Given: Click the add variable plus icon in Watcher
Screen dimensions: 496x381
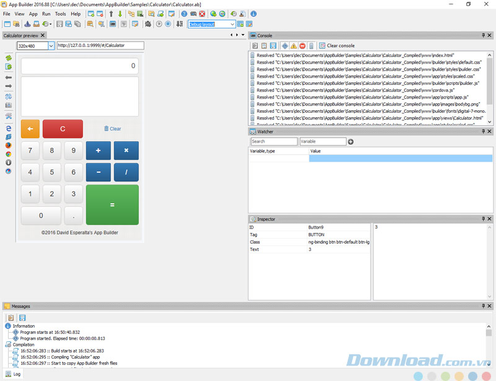Looking at the screenshot, I should point(351,142).
